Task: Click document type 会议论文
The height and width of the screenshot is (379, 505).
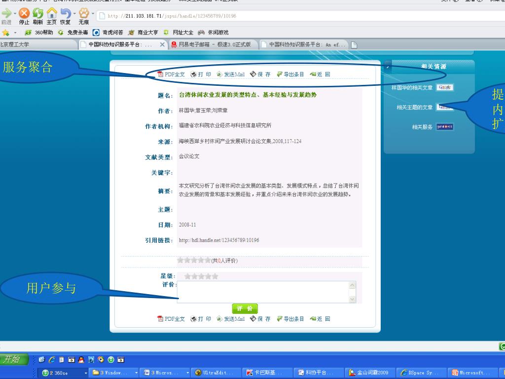Action: [x=189, y=156]
